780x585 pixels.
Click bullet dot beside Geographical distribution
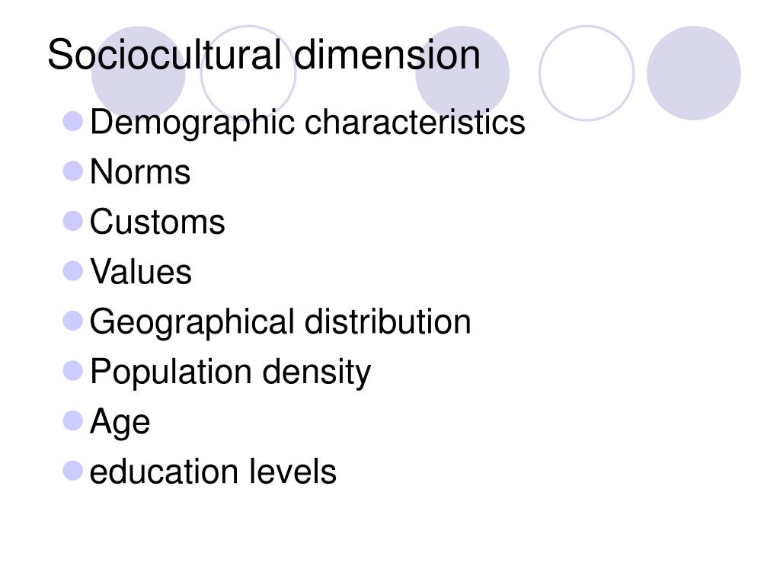[72, 321]
